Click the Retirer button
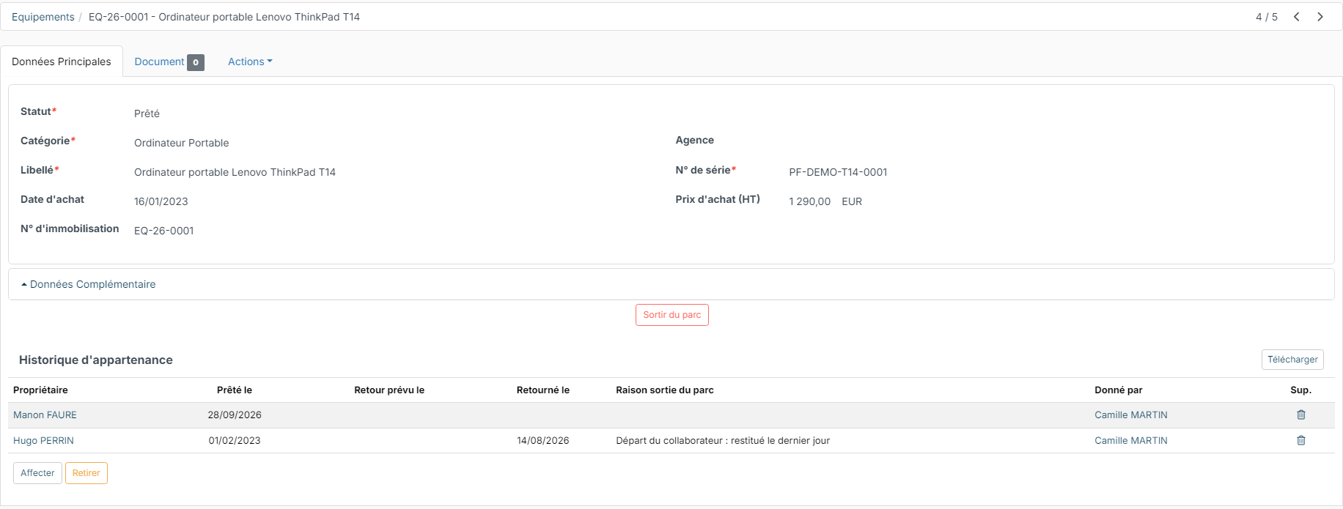1343x509 pixels. (x=86, y=473)
